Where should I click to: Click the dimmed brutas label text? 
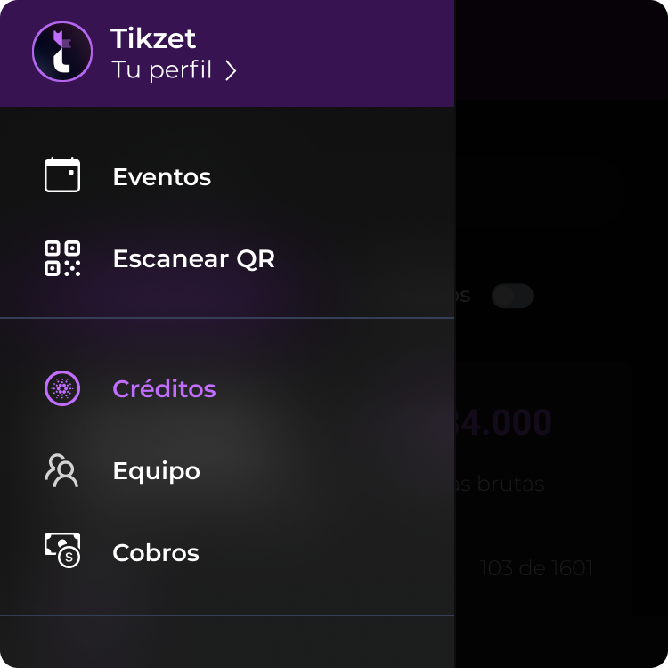(x=501, y=485)
